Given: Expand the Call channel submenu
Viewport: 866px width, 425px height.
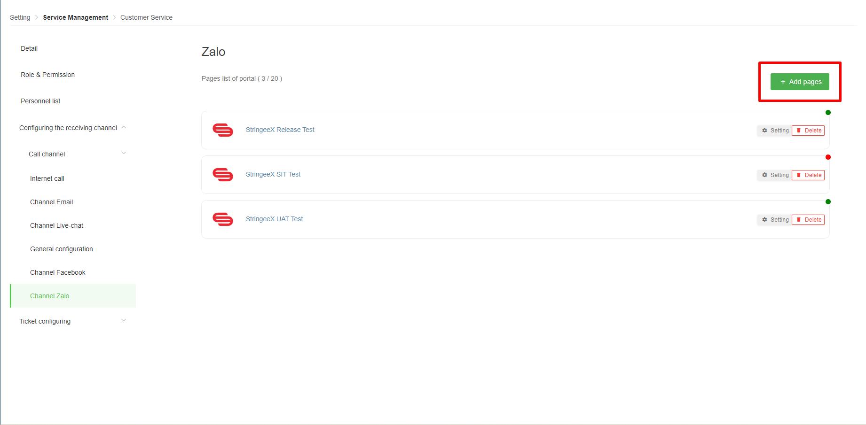Looking at the screenshot, I should pyautogui.click(x=124, y=153).
